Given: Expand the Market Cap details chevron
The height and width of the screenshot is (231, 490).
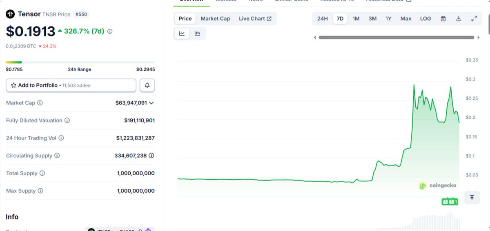Looking at the screenshot, I should pos(151,103).
